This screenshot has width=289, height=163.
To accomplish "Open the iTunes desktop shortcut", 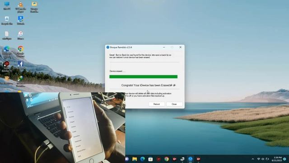I will pyautogui.click(x=20, y=35).
